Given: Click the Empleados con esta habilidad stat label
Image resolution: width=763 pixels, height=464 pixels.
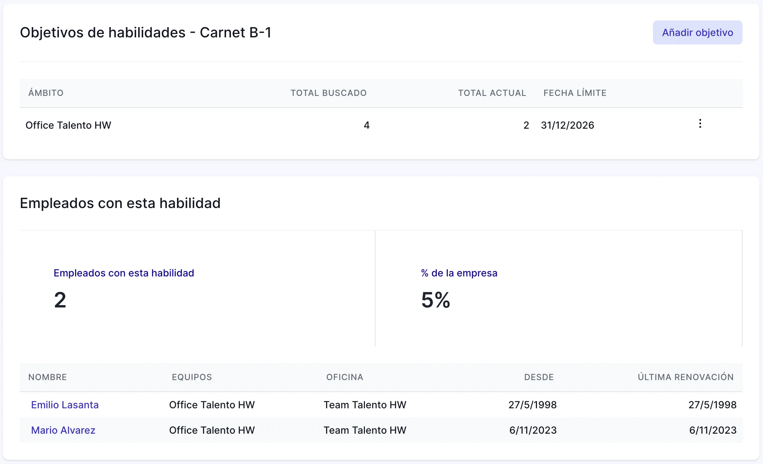Looking at the screenshot, I should pyautogui.click(x=124, y=273).
